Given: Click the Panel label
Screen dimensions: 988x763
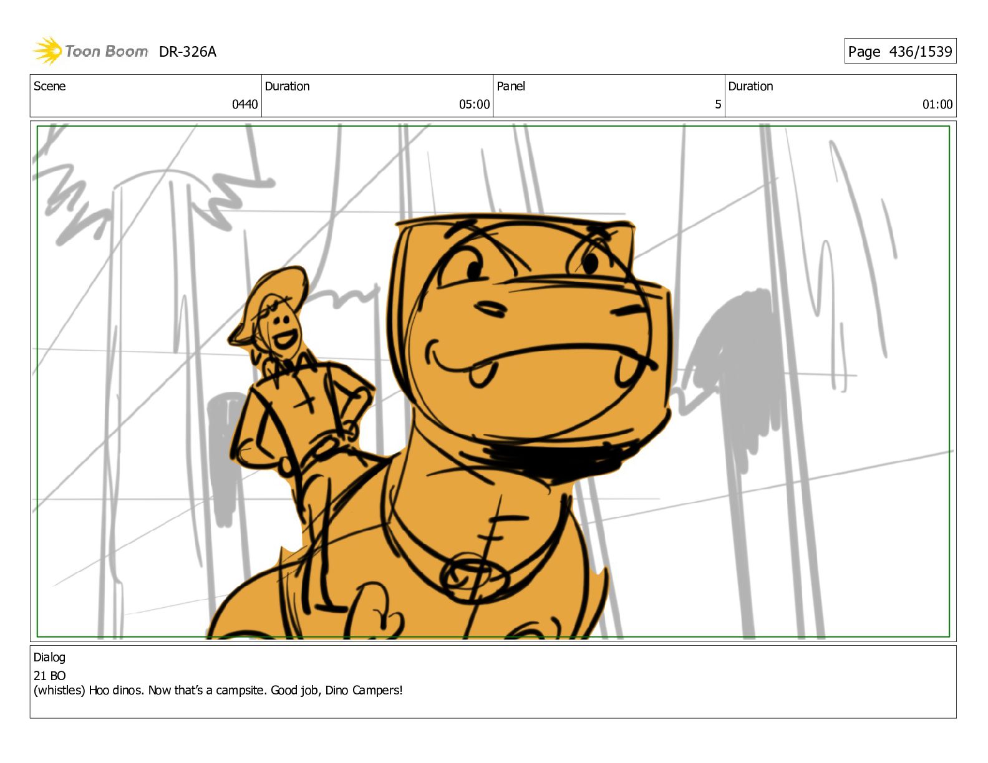Looking at the screenshot, I should (511, 86).
